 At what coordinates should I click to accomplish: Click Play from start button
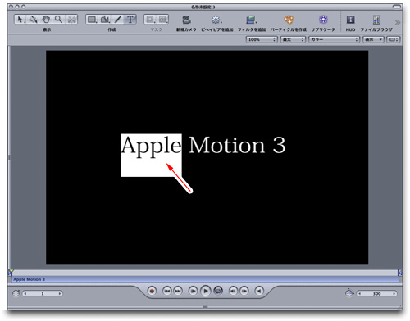click(193, 291)
